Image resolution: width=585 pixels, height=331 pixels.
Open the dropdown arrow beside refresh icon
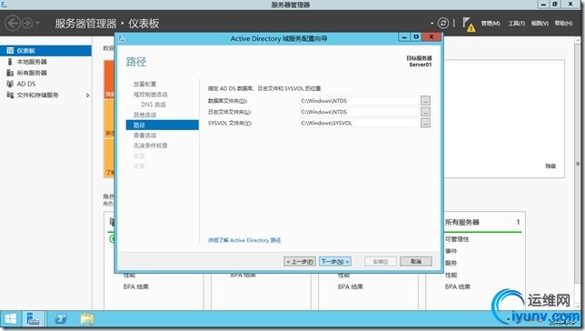pos(432,23)
